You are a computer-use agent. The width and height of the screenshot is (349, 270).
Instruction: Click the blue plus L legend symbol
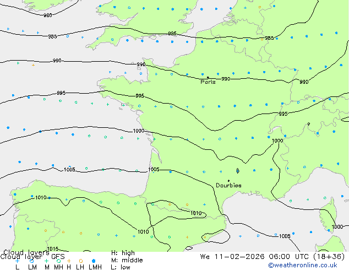tap(17, 261)
